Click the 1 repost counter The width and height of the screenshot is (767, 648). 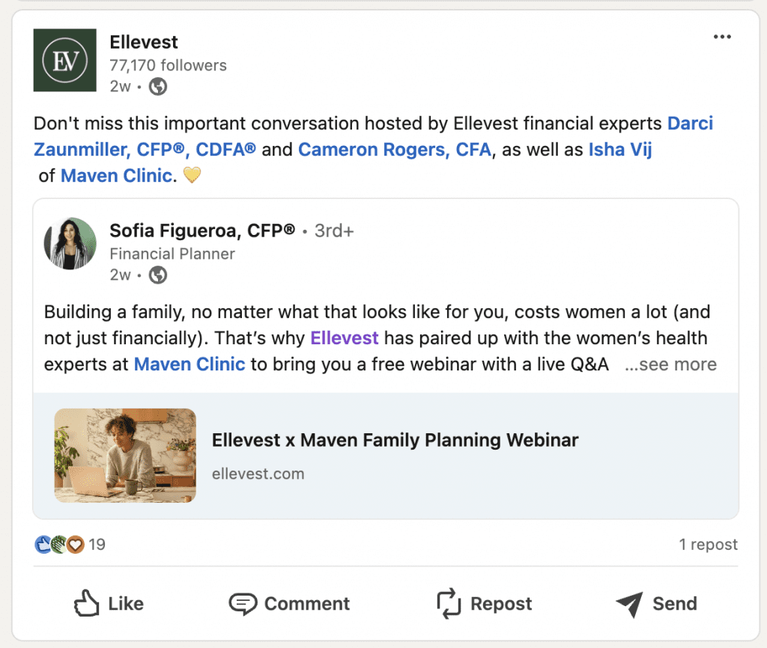[x=708, y=545]
